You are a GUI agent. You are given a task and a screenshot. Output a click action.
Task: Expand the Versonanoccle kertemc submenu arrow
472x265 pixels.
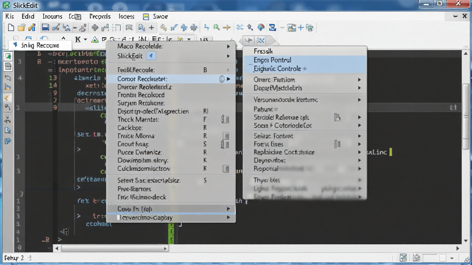tap(360, 100)
